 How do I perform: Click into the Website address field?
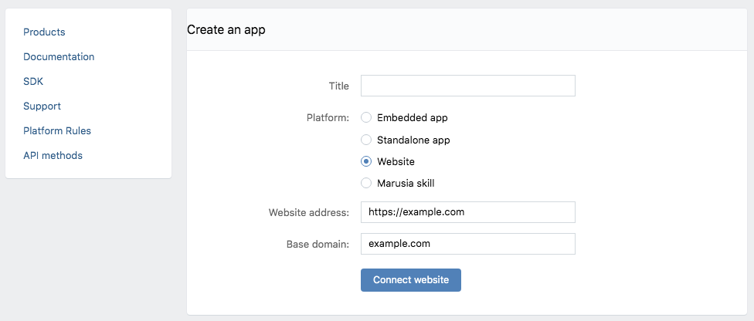(x=468, y=212)
